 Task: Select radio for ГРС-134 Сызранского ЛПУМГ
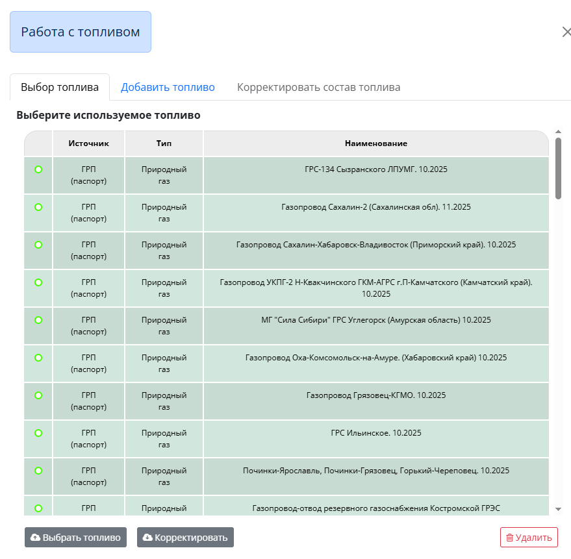point(38,169)
